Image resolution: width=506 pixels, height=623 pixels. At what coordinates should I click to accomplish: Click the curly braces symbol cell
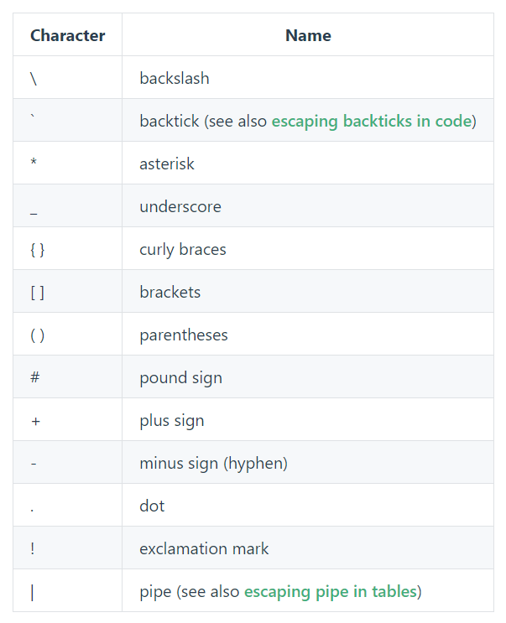(x=68, y=249)
